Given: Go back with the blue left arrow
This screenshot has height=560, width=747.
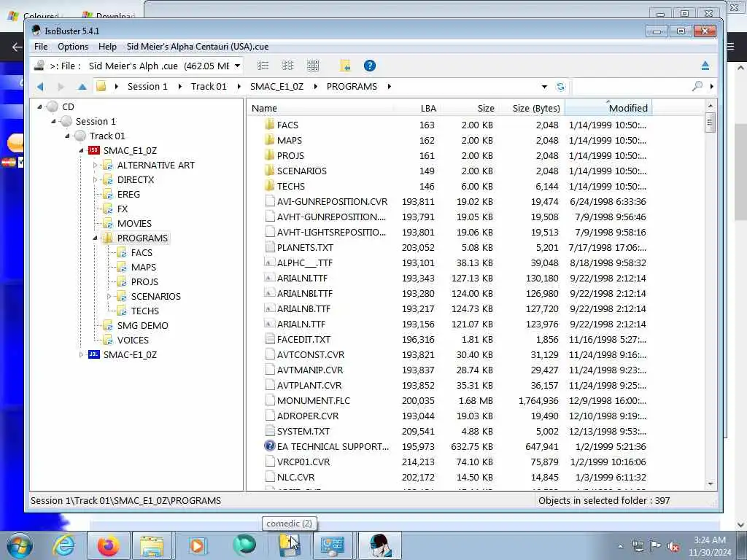Looking at the screenshot, I should [x=40, y=87].
